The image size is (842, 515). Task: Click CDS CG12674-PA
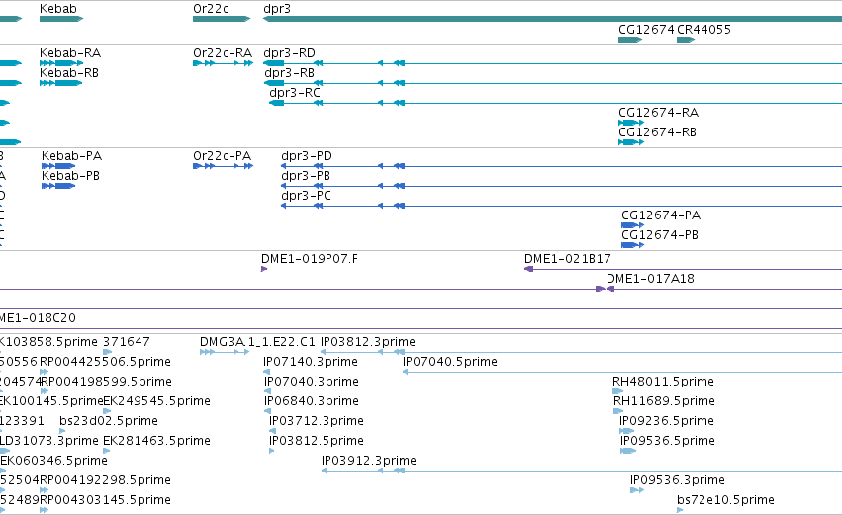click(632, 225)
